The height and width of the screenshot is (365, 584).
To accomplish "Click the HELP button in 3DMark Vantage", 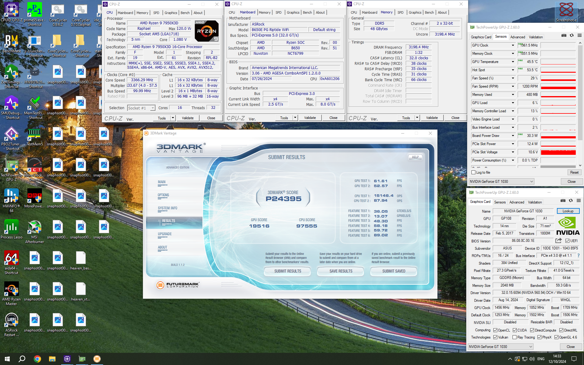I will coord(415,157).
